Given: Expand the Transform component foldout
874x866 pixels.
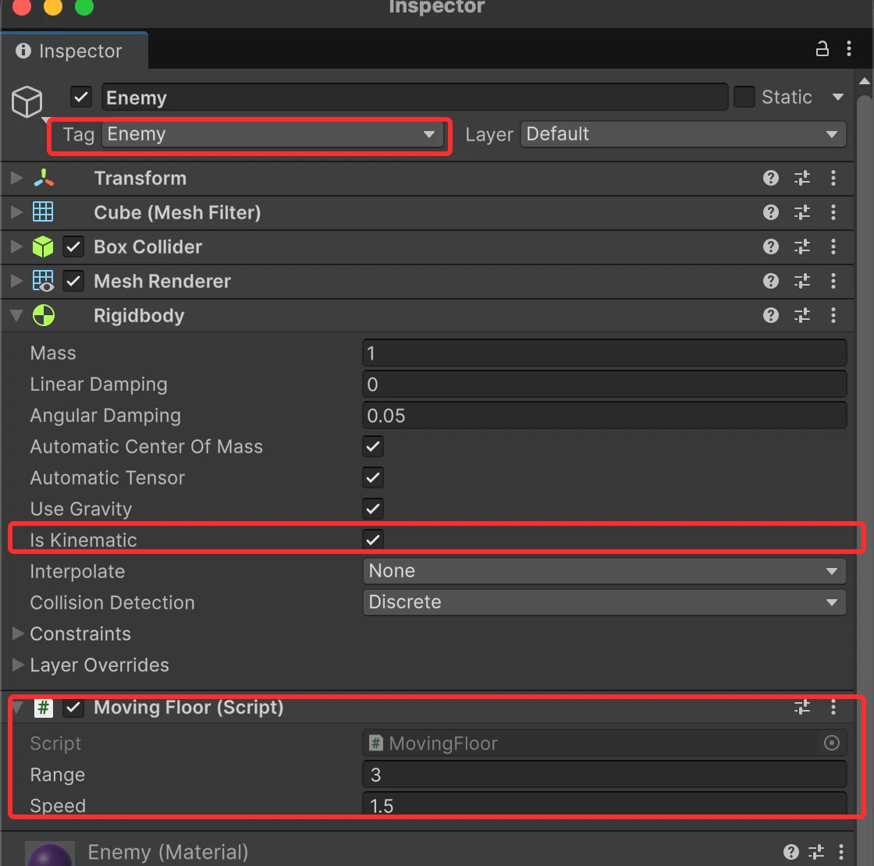Looking at the screenshot, I should 16,178.
